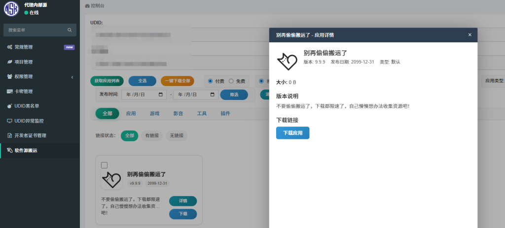The height and width of the screenshot is (228, 505).
Task: Click 详情 button on app card
Action: pos(183,201)
